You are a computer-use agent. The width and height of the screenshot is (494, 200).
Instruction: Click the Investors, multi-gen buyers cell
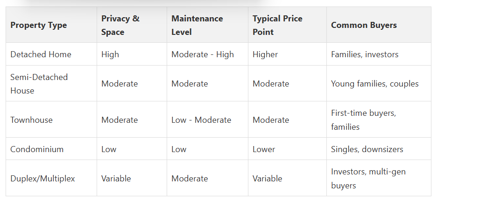pos(368,179)
